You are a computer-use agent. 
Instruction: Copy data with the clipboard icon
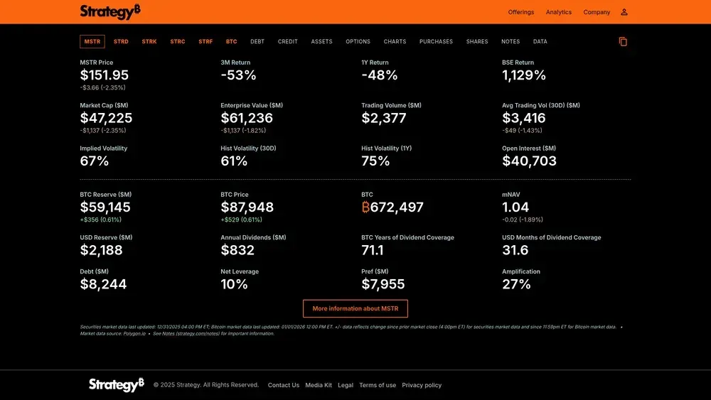[x=623, y=42]
